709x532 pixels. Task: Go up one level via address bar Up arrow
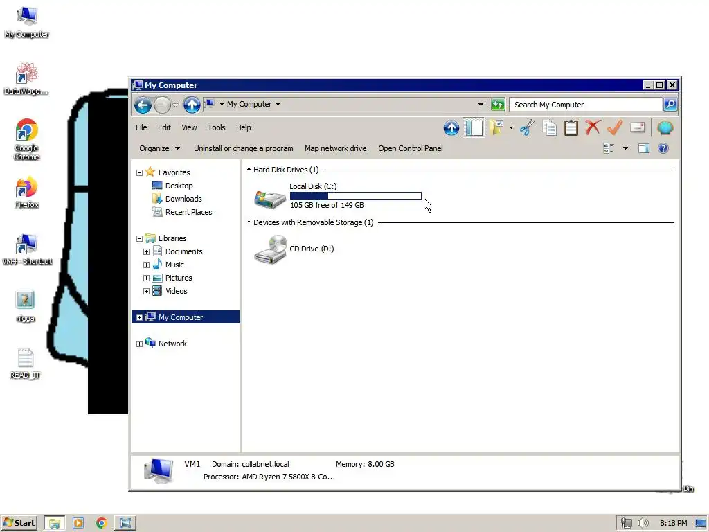point(192,105)
